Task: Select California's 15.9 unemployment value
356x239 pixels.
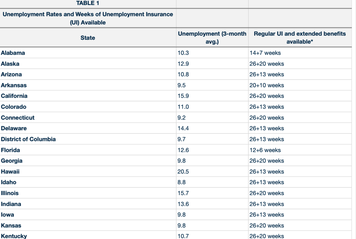Action: coord(183,96)
